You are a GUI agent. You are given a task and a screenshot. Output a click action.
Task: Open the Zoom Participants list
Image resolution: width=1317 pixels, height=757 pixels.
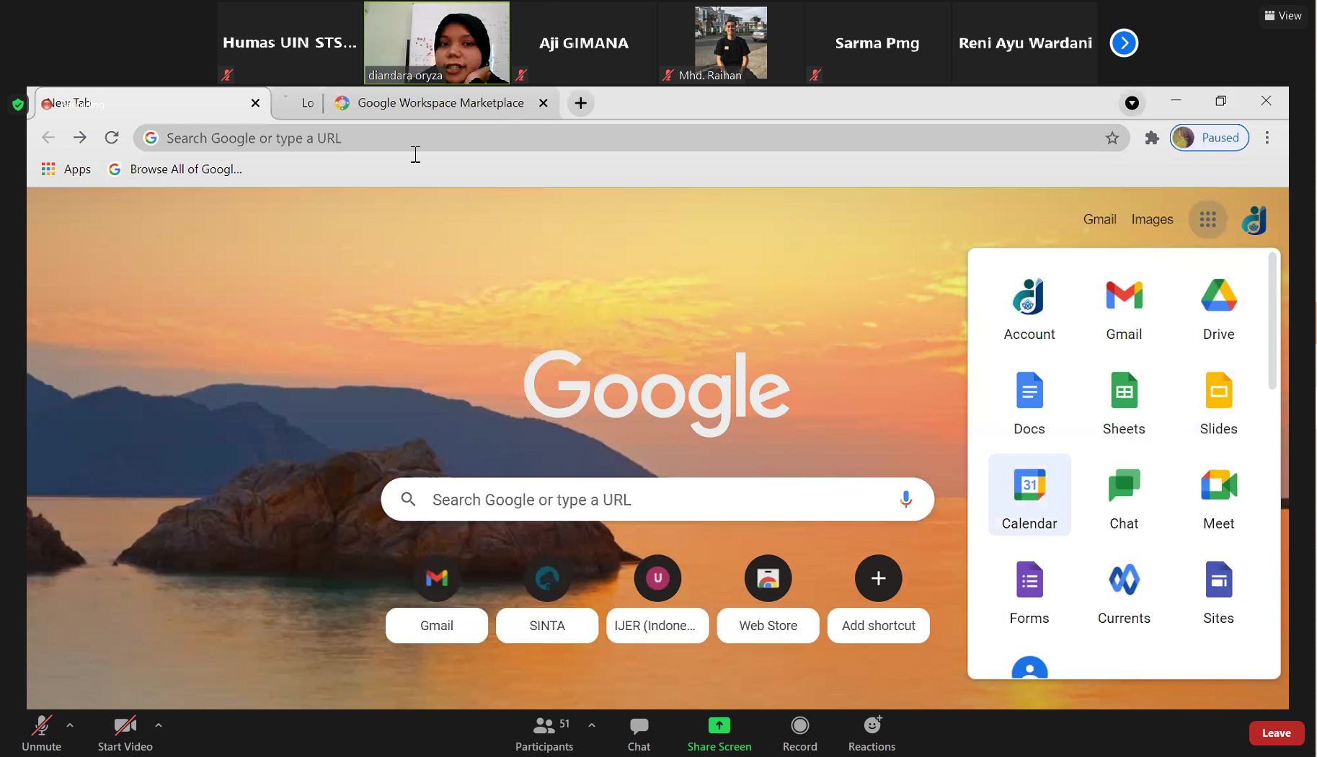pyautogui.click(x=544, y=733)
